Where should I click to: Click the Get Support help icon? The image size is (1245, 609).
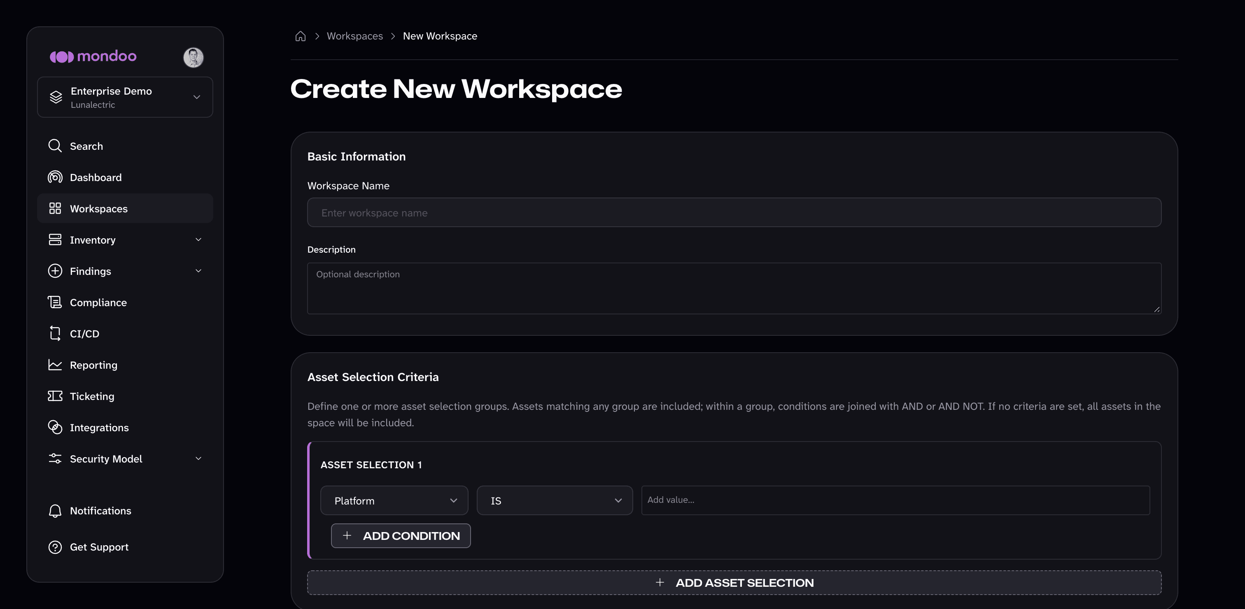55,547
